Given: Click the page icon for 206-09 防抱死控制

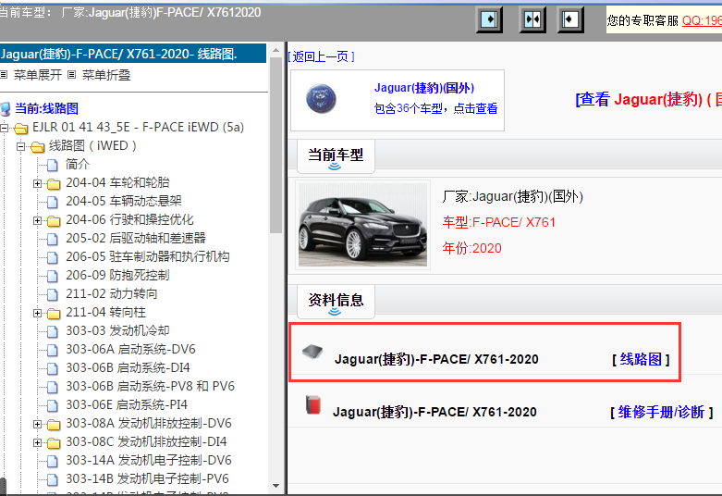Looking at the screenshot, I should [x=53, y=276].
